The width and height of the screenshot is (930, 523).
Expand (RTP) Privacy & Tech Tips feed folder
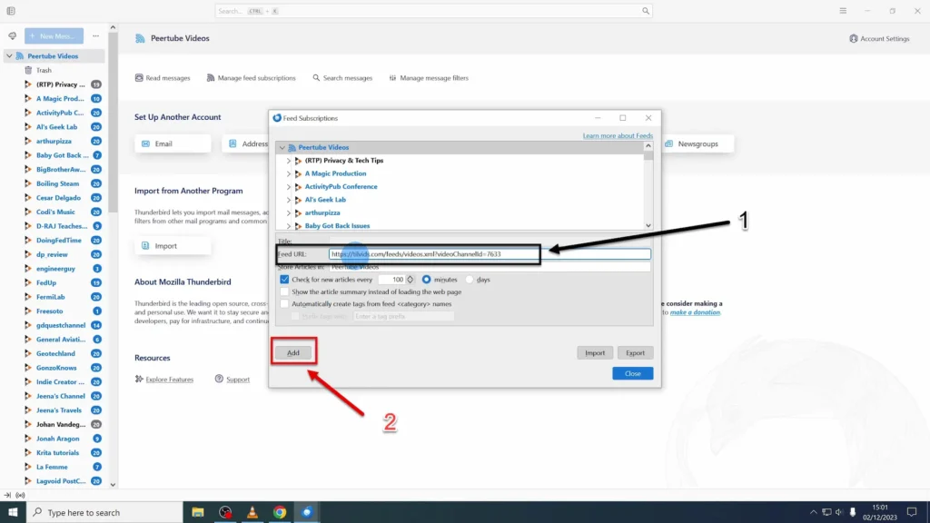(289, 161)
